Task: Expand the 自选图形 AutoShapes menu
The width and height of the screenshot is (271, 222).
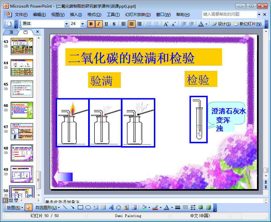Action: coord(47,207)
